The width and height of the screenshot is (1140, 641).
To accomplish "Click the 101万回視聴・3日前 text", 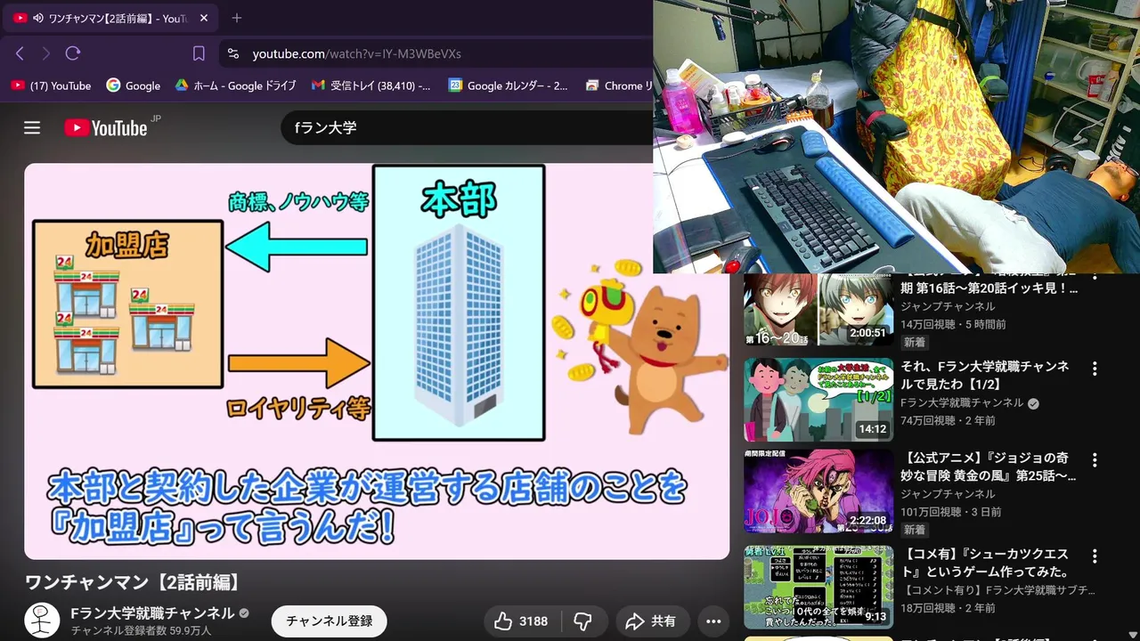I will click(x=951, y=512).
